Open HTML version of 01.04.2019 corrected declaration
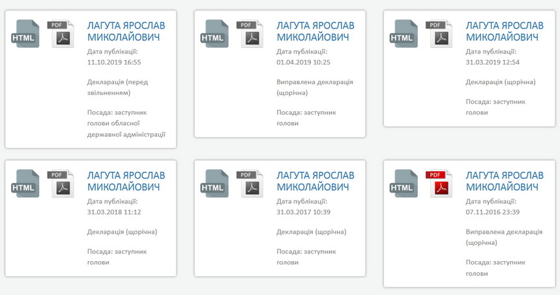Viewport: 560px width, 295px height. coord(216,35)
